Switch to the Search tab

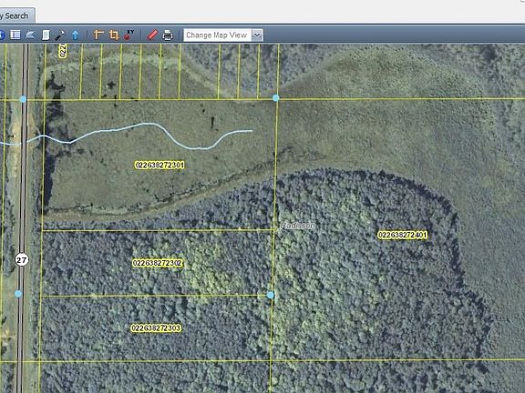click(15, 15)
